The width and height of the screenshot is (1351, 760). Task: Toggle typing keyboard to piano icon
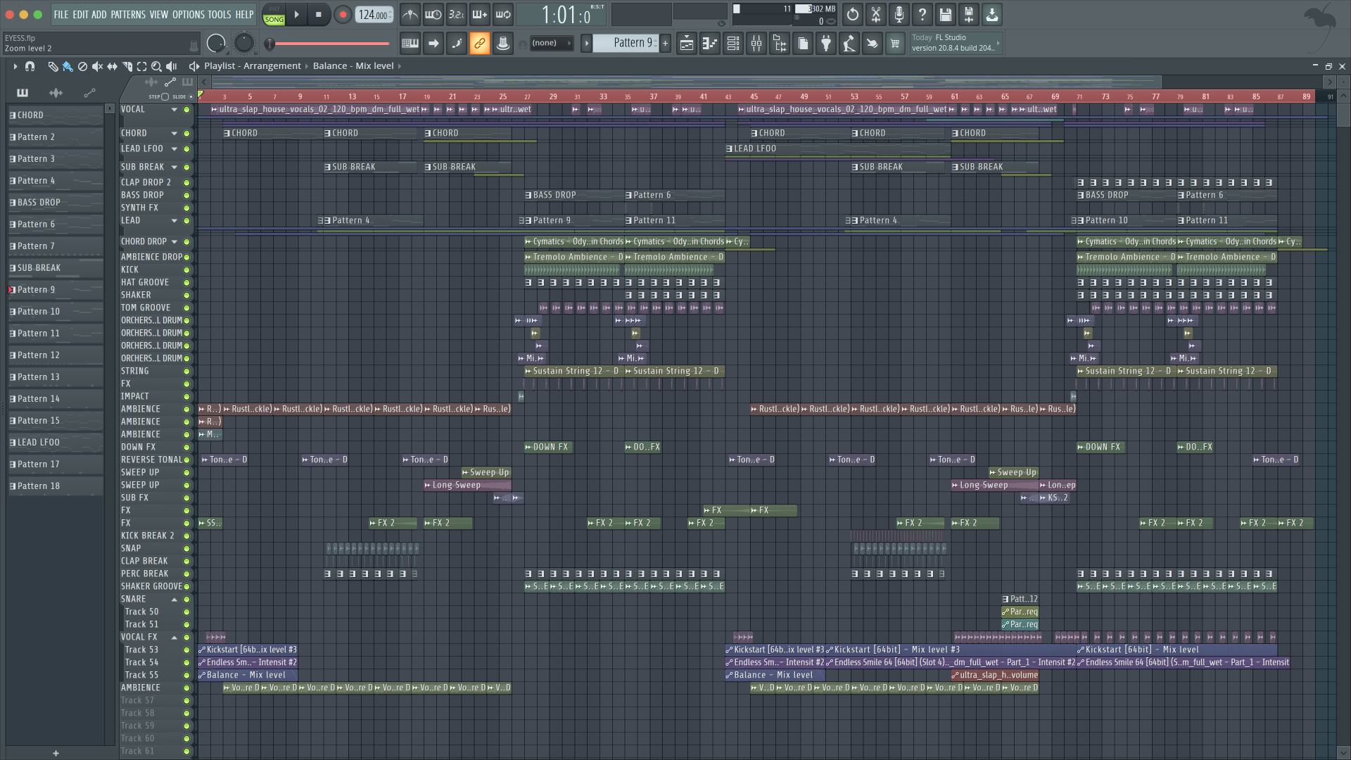pyautogui.click(x=410, y=44)
